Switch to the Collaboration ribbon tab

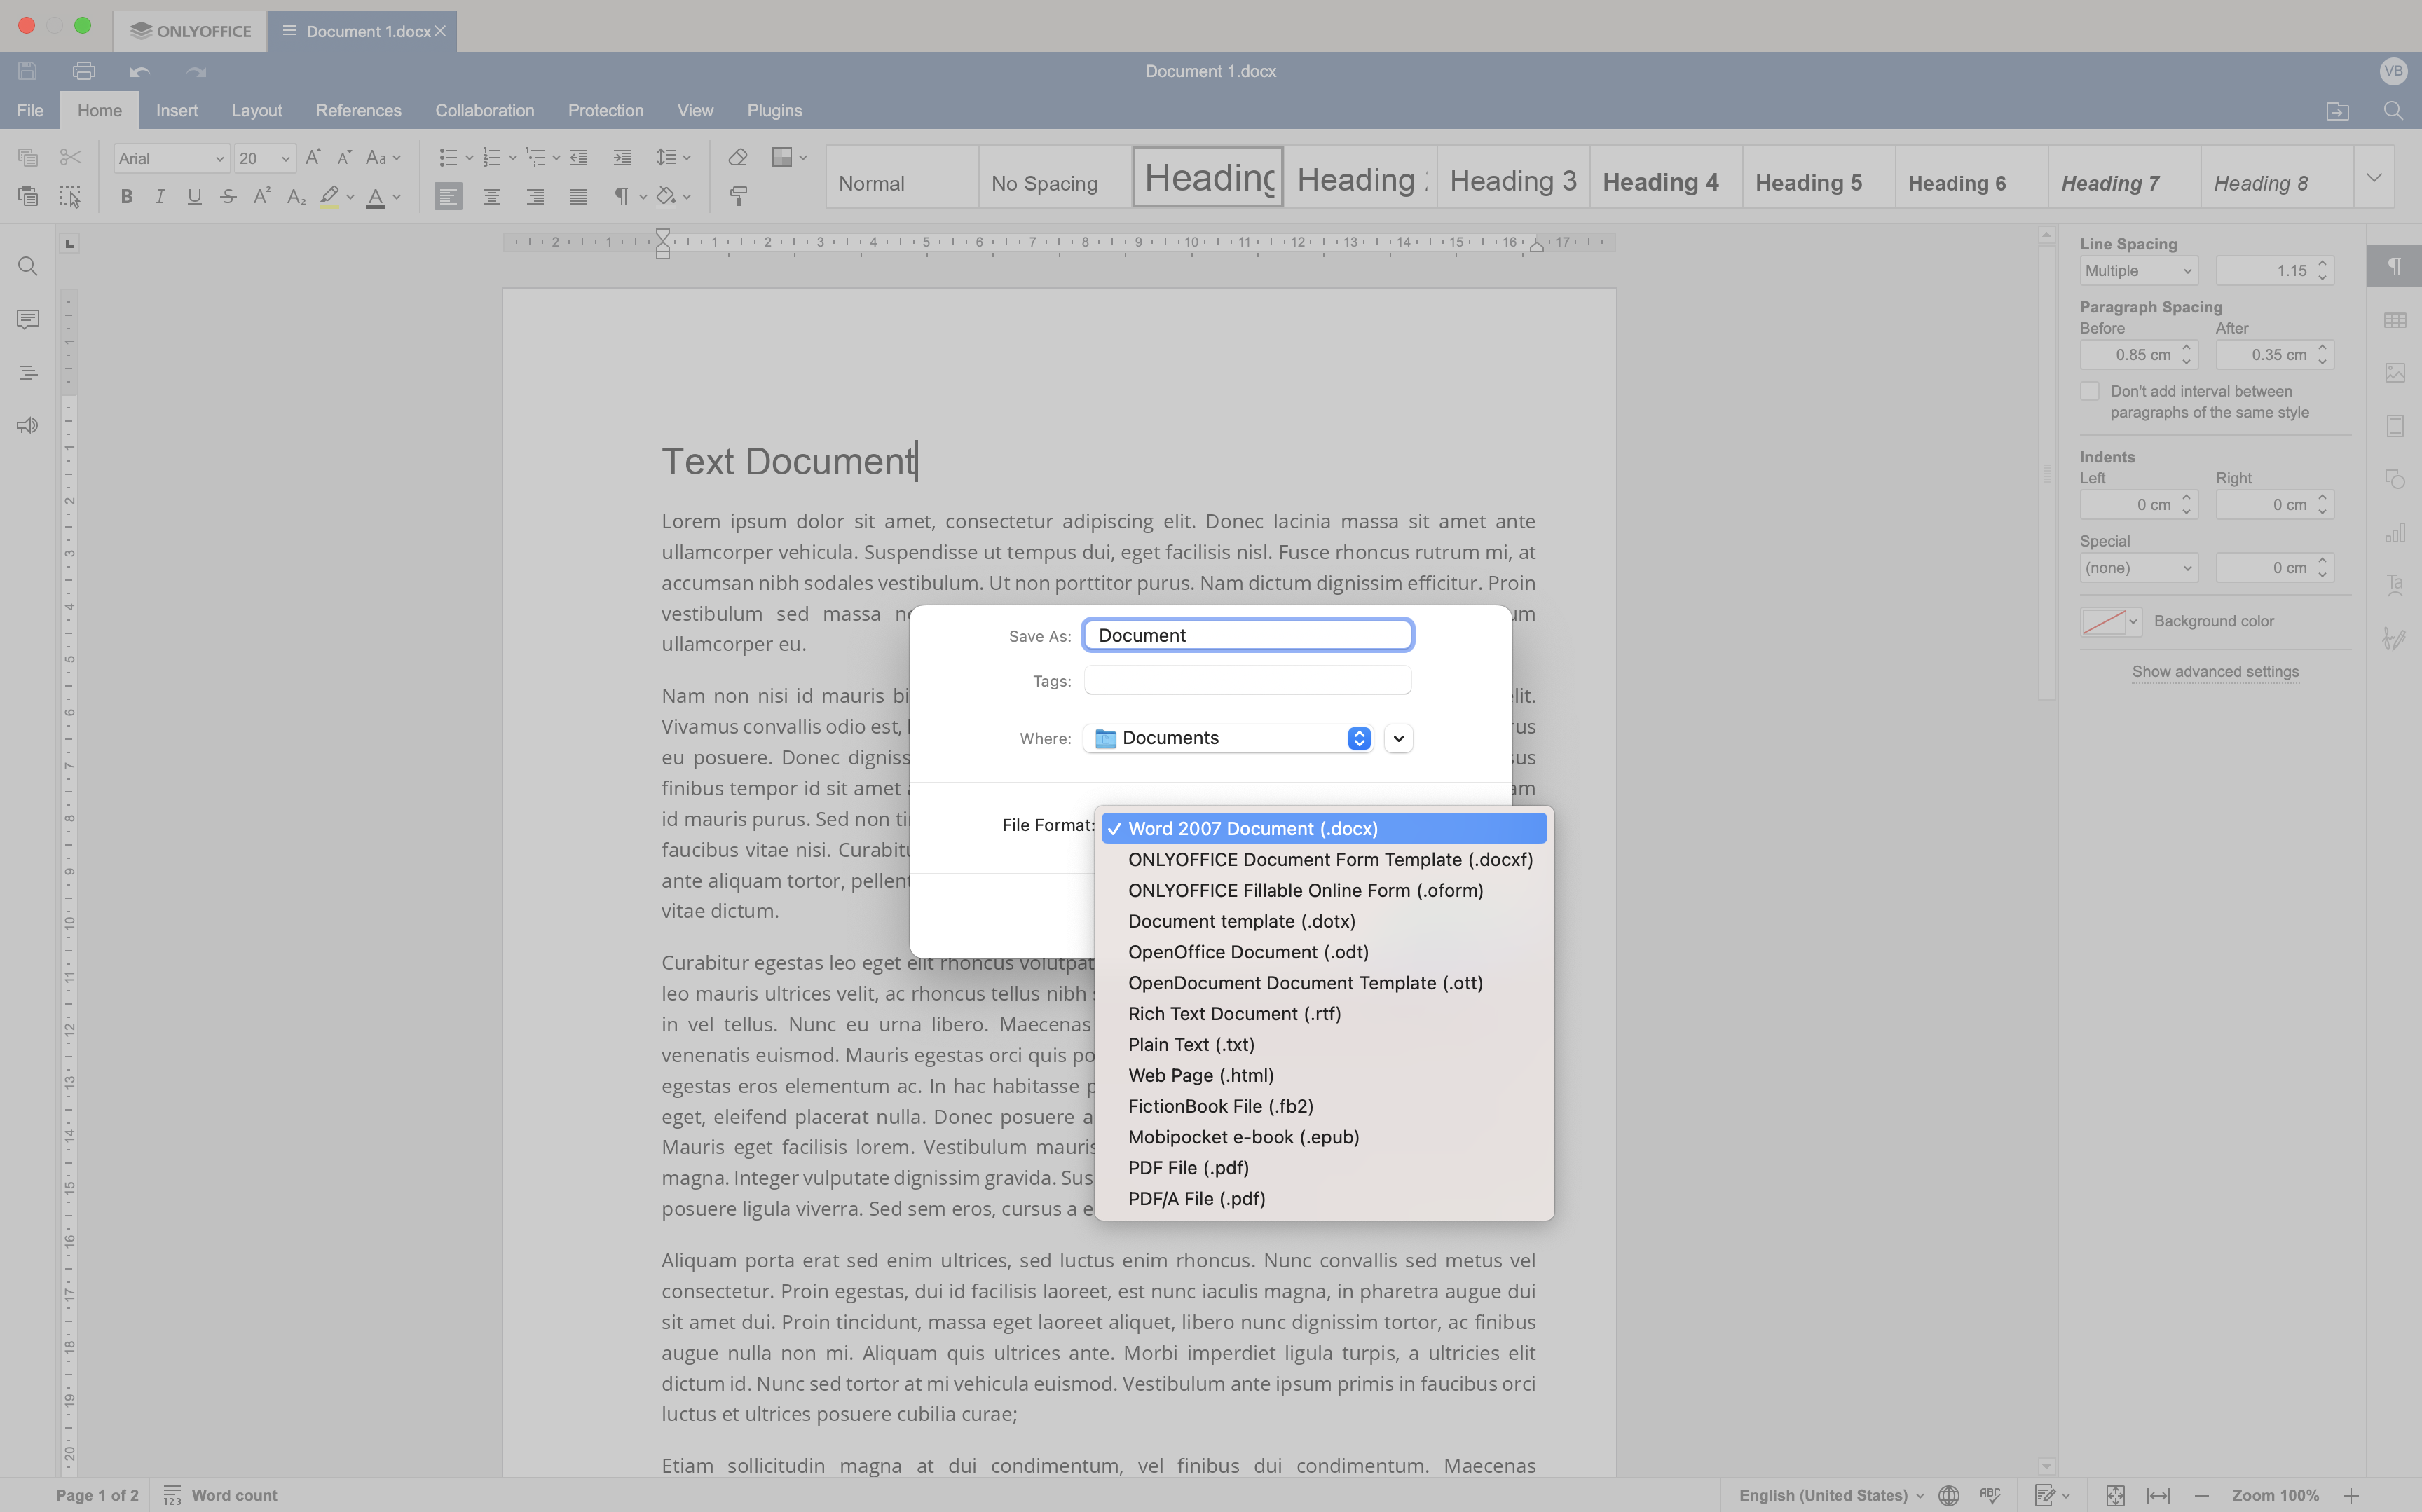coord(484,110)
